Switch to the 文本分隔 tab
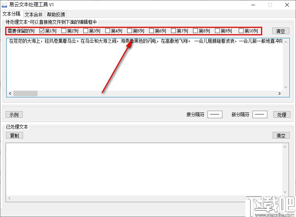Viewport: 296px width, 217px height. pos(12,14)
